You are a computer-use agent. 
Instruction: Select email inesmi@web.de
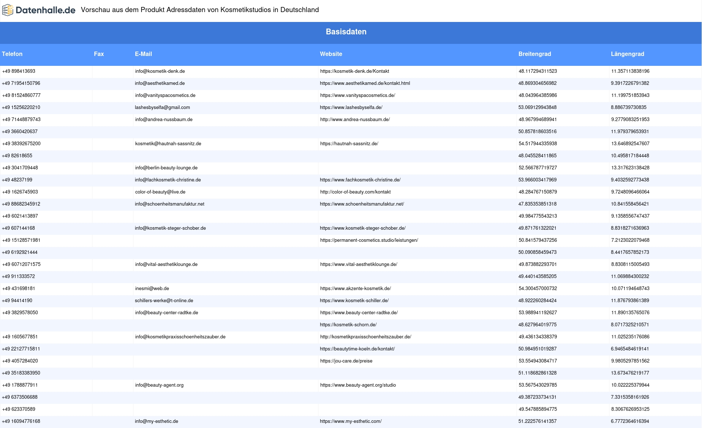pyautogui.click(x=152, y=289)
